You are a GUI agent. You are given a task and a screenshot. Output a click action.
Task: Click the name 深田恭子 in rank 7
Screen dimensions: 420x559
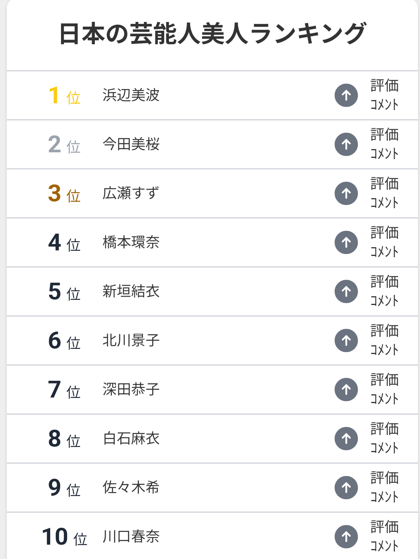pyautogui.click(x=131, y=390)
